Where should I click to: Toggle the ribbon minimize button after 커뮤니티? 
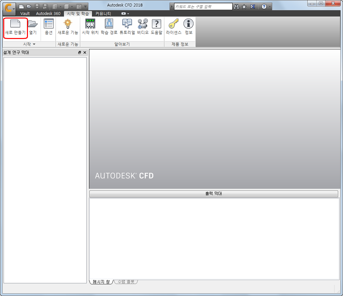click(x=124, y=14)
